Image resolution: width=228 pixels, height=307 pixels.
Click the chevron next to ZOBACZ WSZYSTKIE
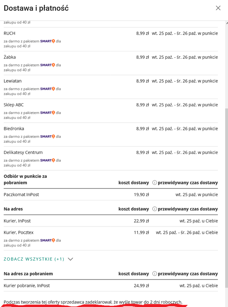coord(70,259)
